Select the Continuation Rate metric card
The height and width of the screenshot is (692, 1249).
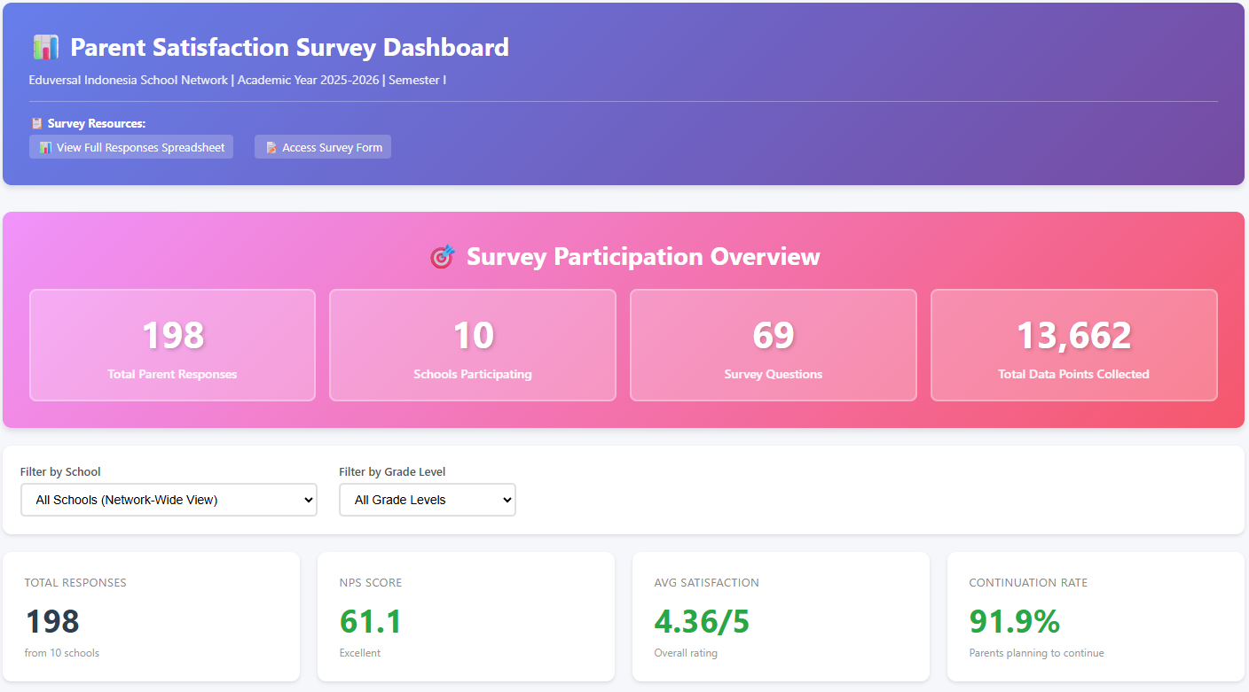pos(1095,616)
